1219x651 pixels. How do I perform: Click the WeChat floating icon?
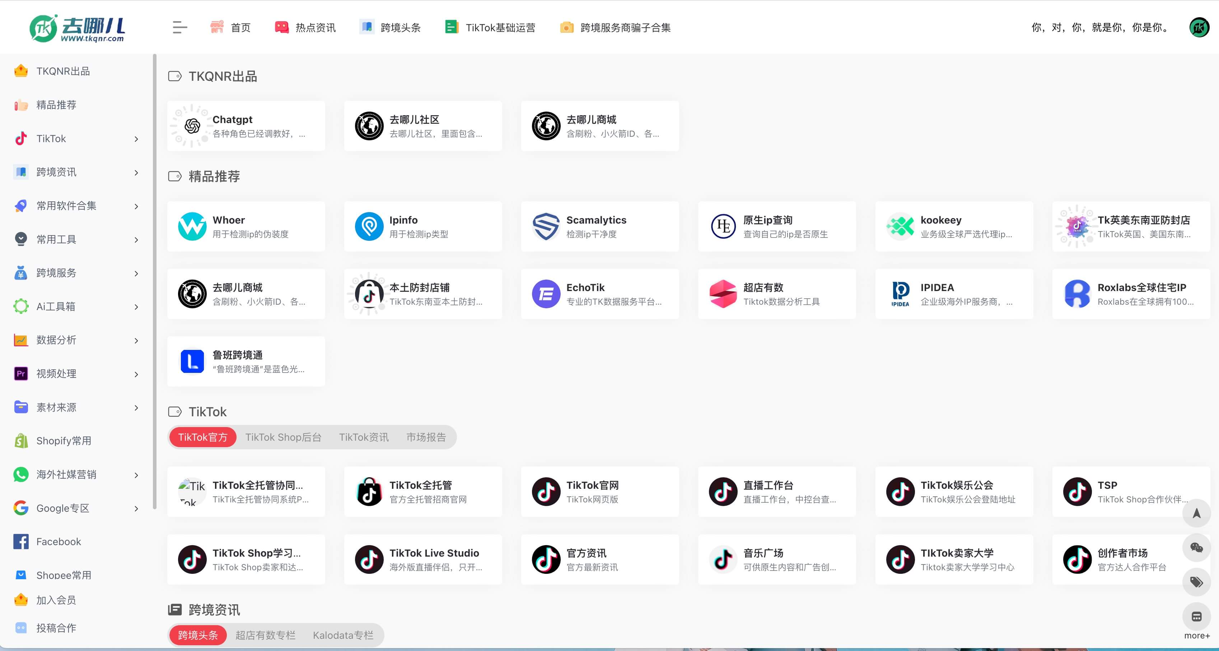[1196, 548]
